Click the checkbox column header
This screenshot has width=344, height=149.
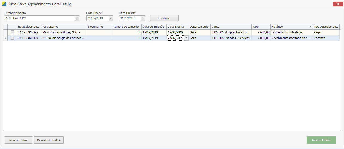12,27
